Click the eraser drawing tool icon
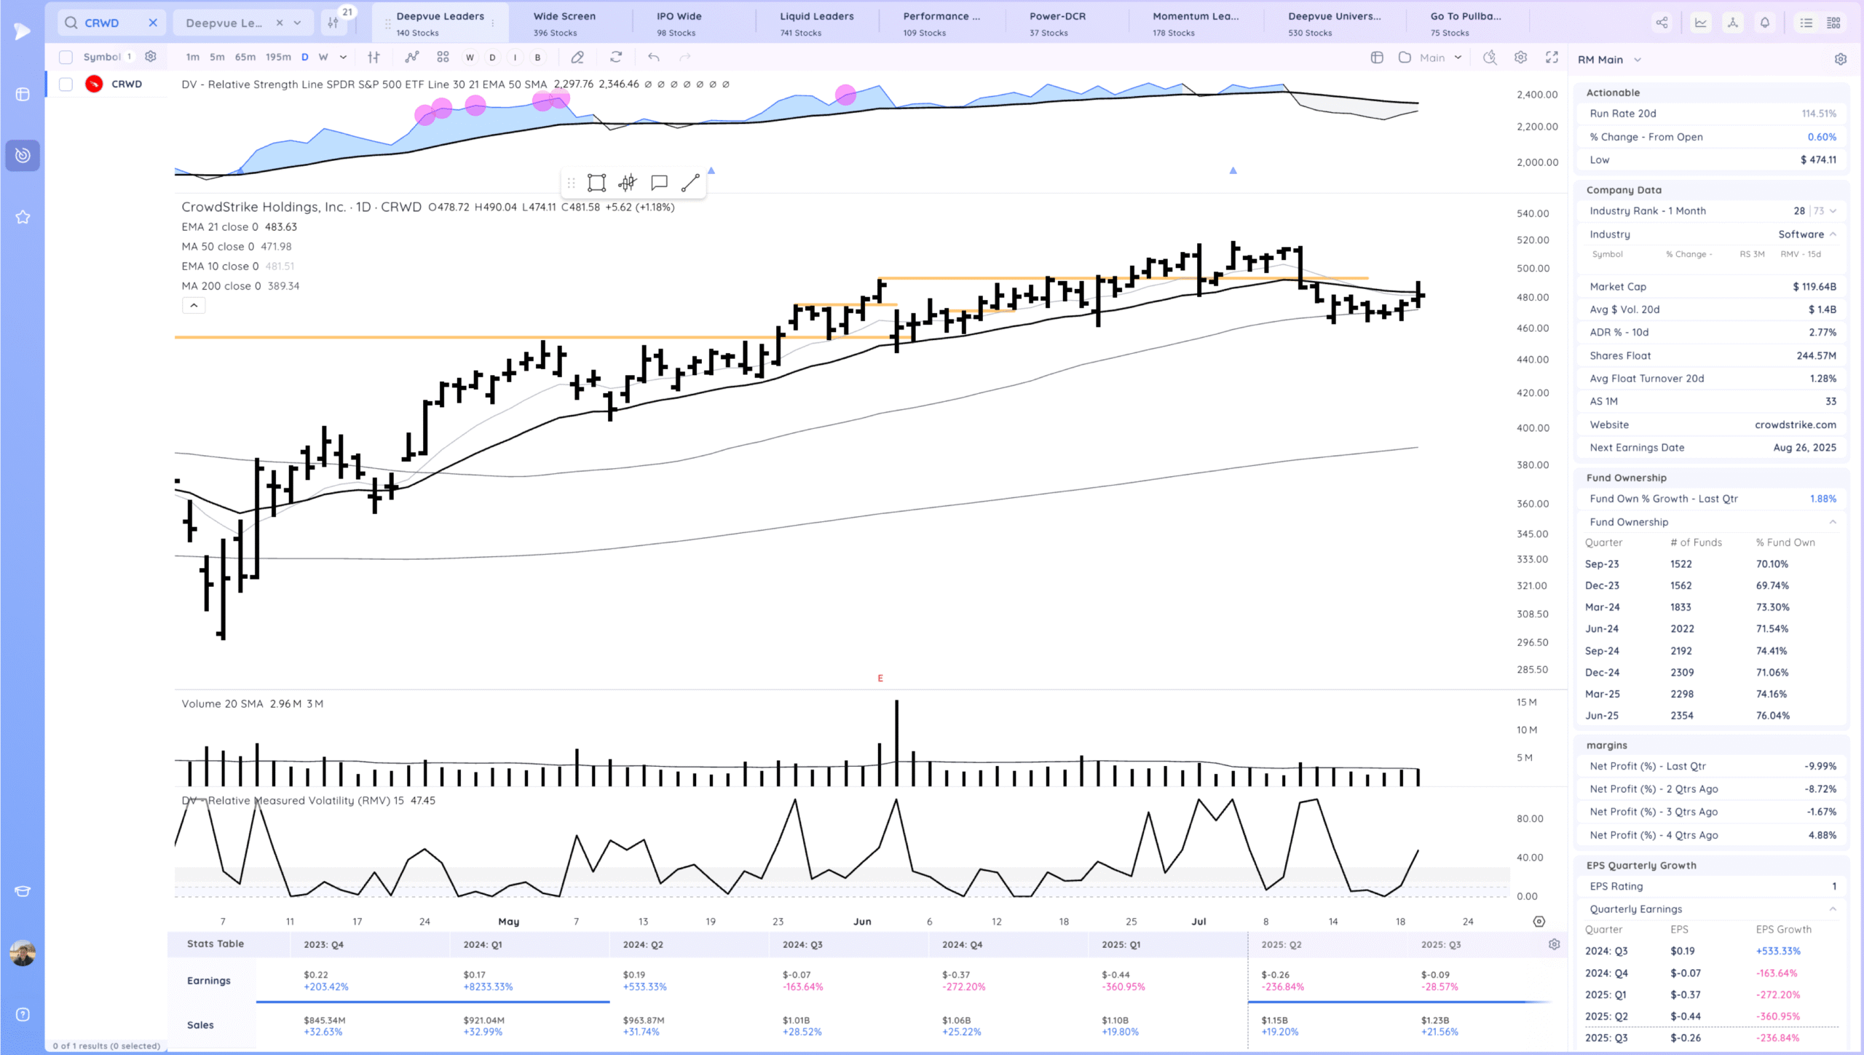This screenshot has width=1864, height=1055. [577, 57]
